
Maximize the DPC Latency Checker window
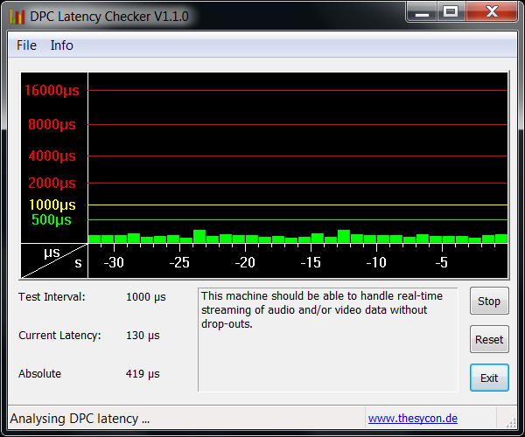(x=451, y=11)
